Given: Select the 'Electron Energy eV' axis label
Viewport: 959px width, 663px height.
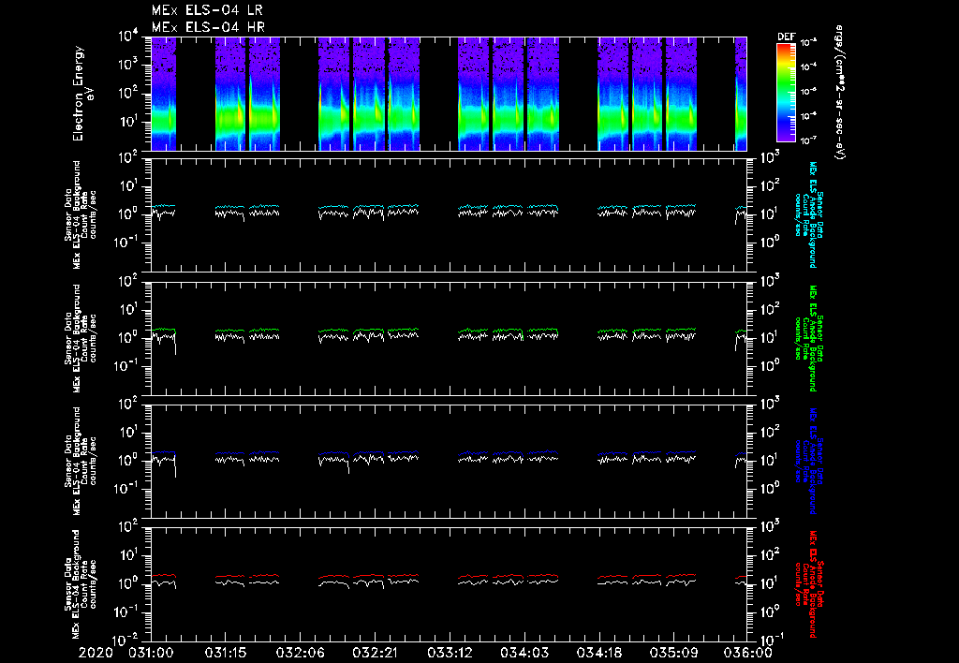Looking at the screenshot, I should tap(82, 94).
